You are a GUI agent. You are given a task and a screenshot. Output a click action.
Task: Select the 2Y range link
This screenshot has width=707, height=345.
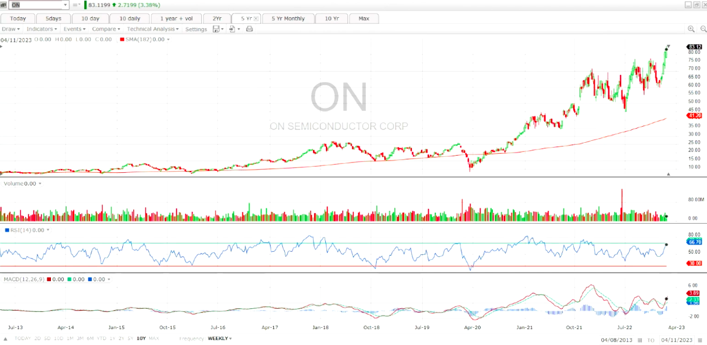(x=122, y=338)
